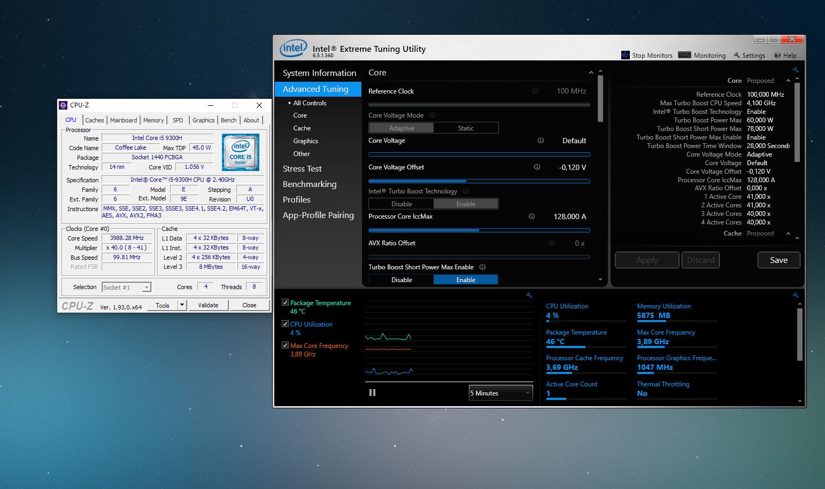The image size is (825, 489).
Task: Toggle Package Temperature monitor checkbox
Action: pos(285,302)
